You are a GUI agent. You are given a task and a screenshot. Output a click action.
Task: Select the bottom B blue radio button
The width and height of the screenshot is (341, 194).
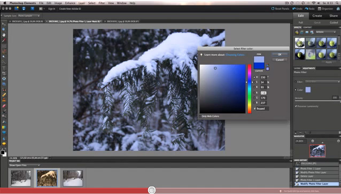[254, 103]
